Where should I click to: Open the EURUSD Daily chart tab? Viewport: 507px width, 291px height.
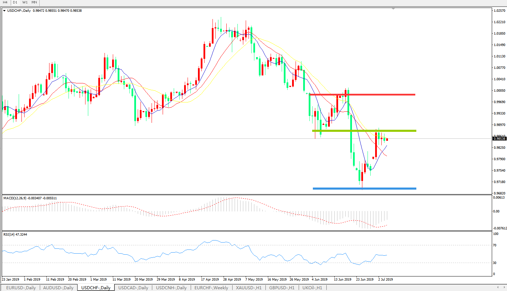click(21, 288)
